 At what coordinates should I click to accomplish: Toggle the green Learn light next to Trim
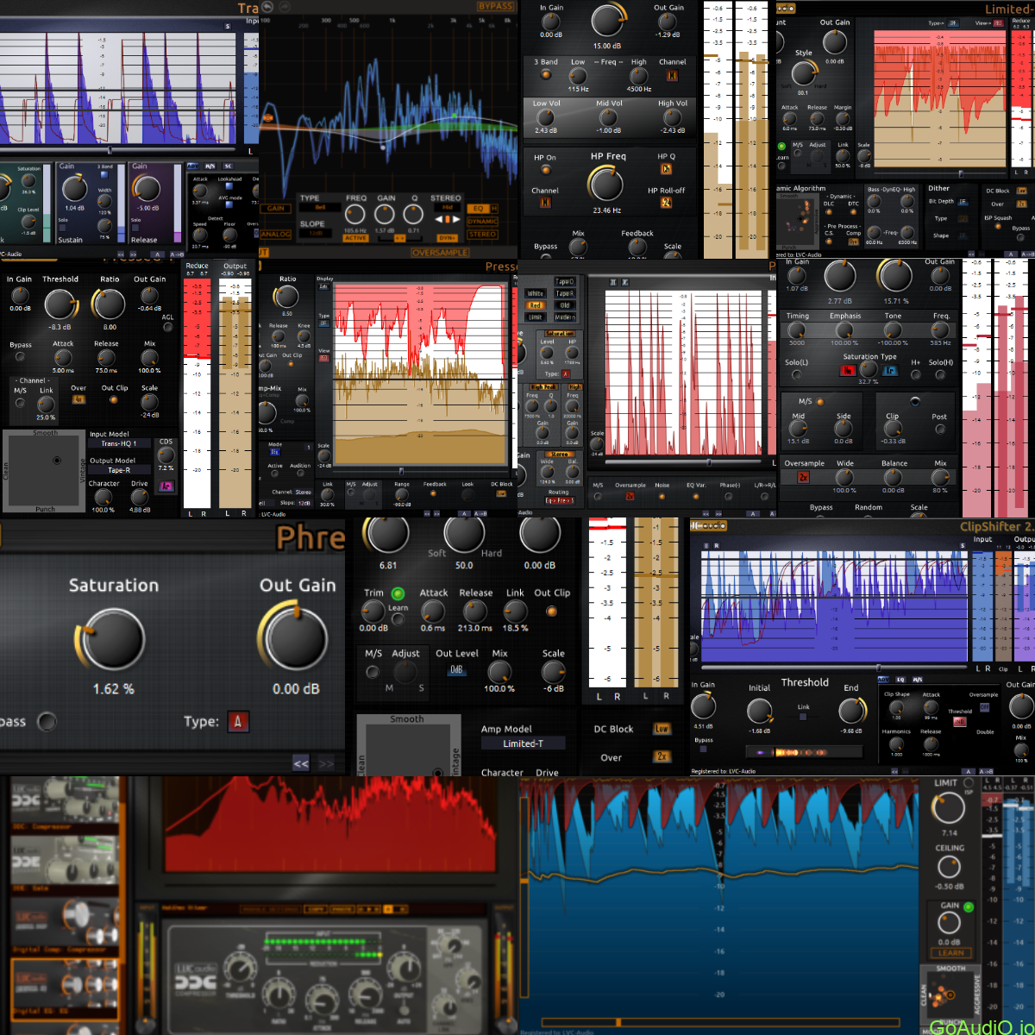398,593
